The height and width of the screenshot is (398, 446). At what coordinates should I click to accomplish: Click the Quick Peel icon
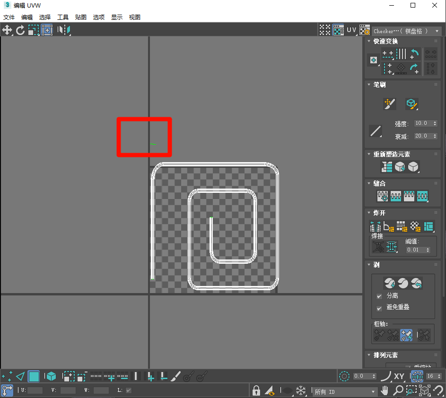pyautogui.click(x=389, y=283)
